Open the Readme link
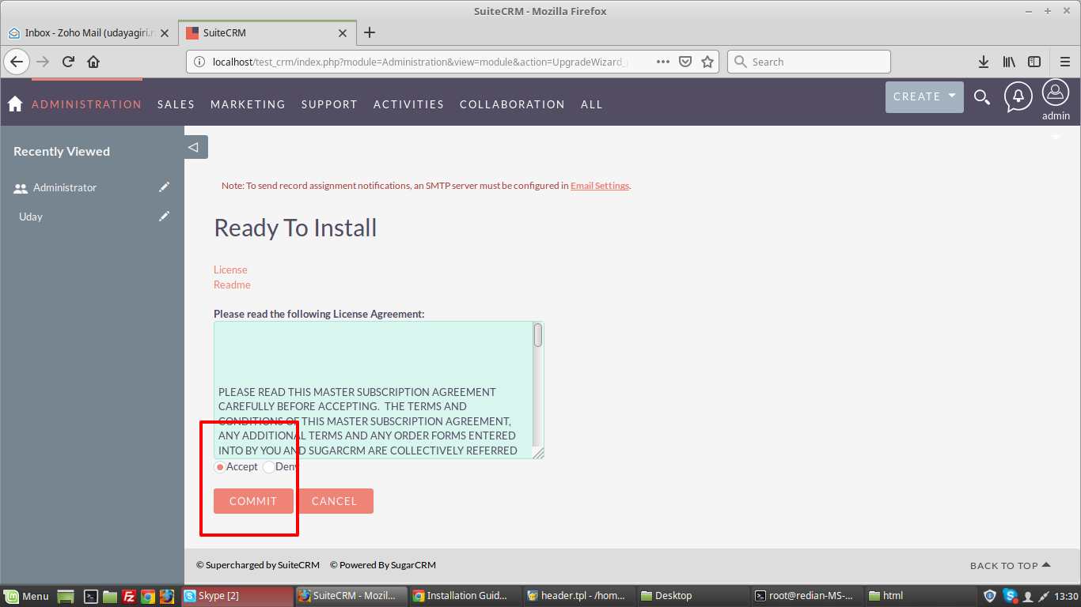 [x=232, y=285]
